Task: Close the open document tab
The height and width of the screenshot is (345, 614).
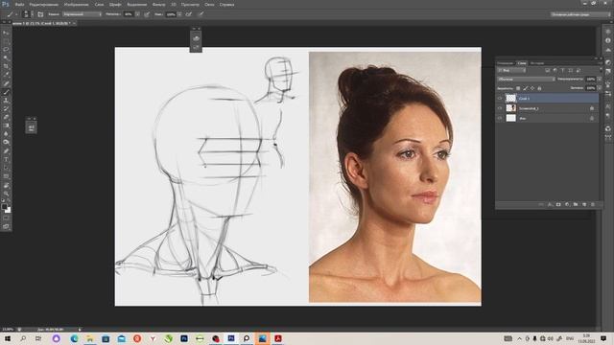Action: [74, 23]
